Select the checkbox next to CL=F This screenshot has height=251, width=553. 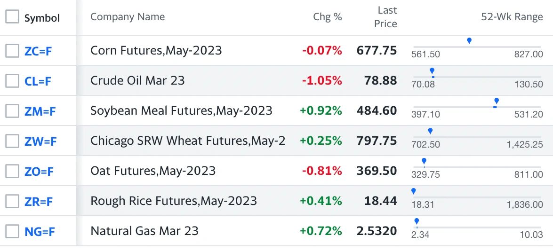tap(12, 81)
